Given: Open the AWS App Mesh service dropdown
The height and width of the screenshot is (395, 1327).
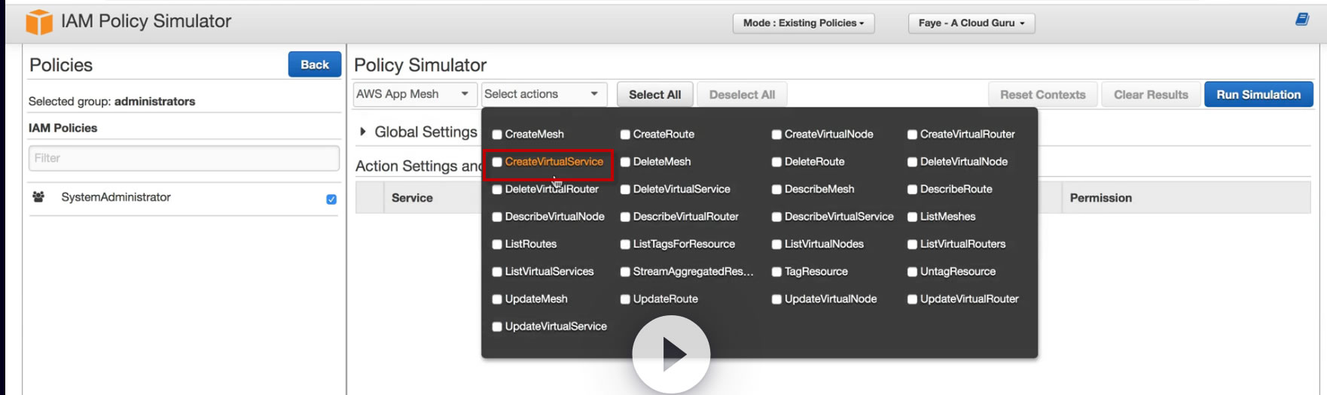Looking at the screenshot, I should (415, 94).
